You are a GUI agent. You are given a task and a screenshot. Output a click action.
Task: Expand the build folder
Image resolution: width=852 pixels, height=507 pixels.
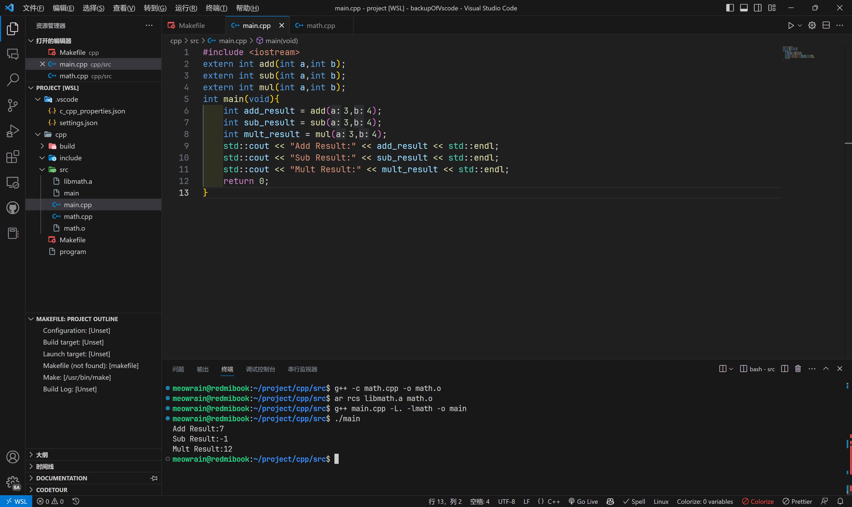pyautogui.click(x=67, y=146)
